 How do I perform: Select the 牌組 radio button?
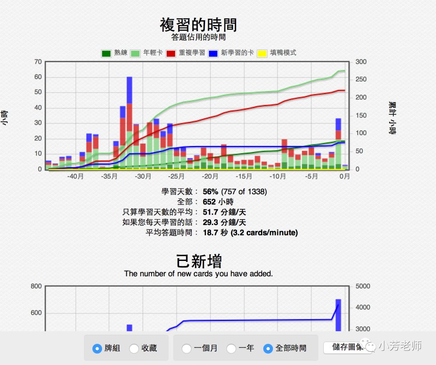tap(97, 348)
